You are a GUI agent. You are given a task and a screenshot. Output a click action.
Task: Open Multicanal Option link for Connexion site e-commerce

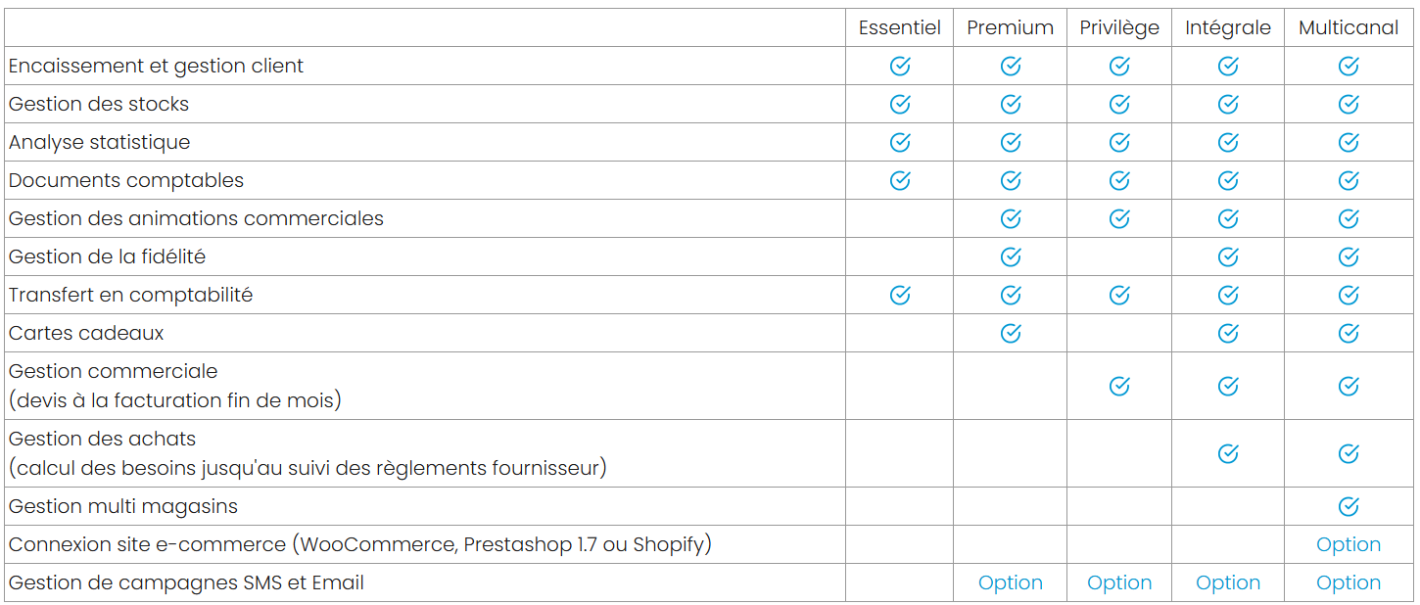coord(1349,544)
